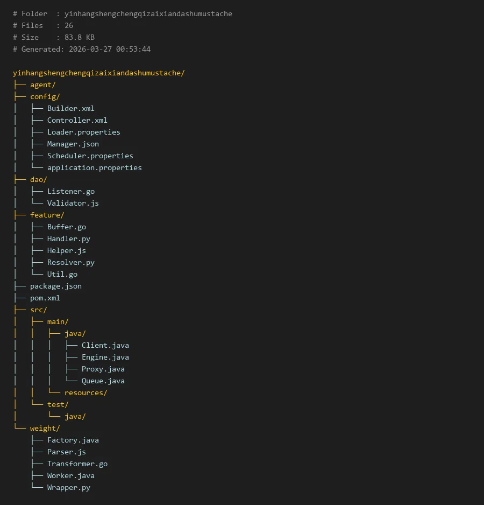Image resolution: width=484 pixels, height=505 pixels.
Task: Select the dao/ folder
Action: pos(38,179)
